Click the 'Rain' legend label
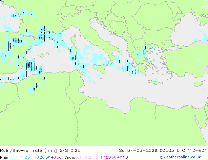 pyautogui.click(x=4, y=157)
